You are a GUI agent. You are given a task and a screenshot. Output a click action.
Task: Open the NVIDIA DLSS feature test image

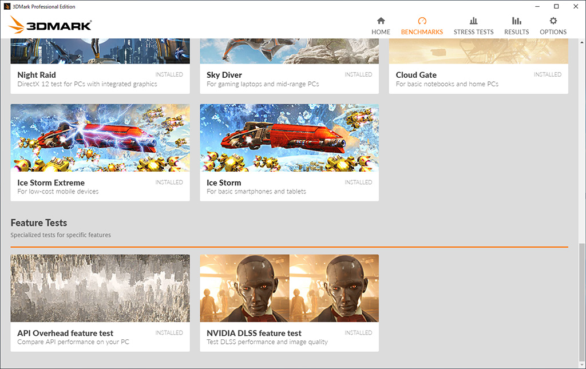[x=289, y=288]
